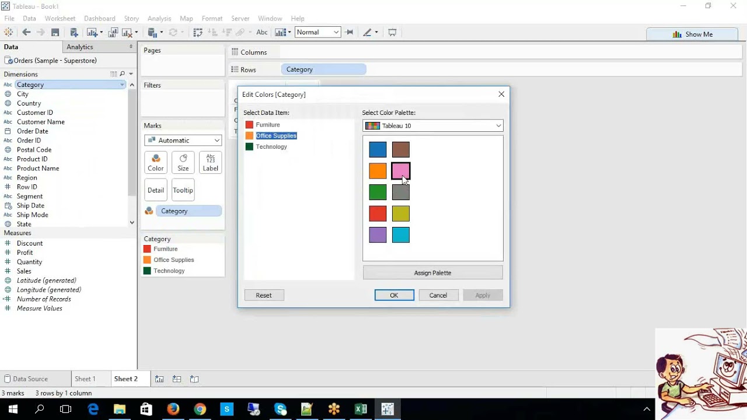Click the Save floppy disk icon

pos(55,33)
